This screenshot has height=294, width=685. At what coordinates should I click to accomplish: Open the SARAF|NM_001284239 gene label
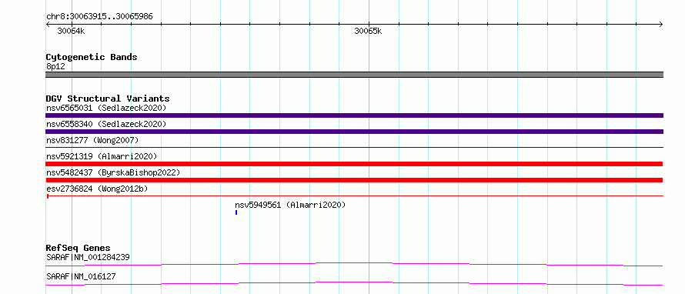[88, 257]
